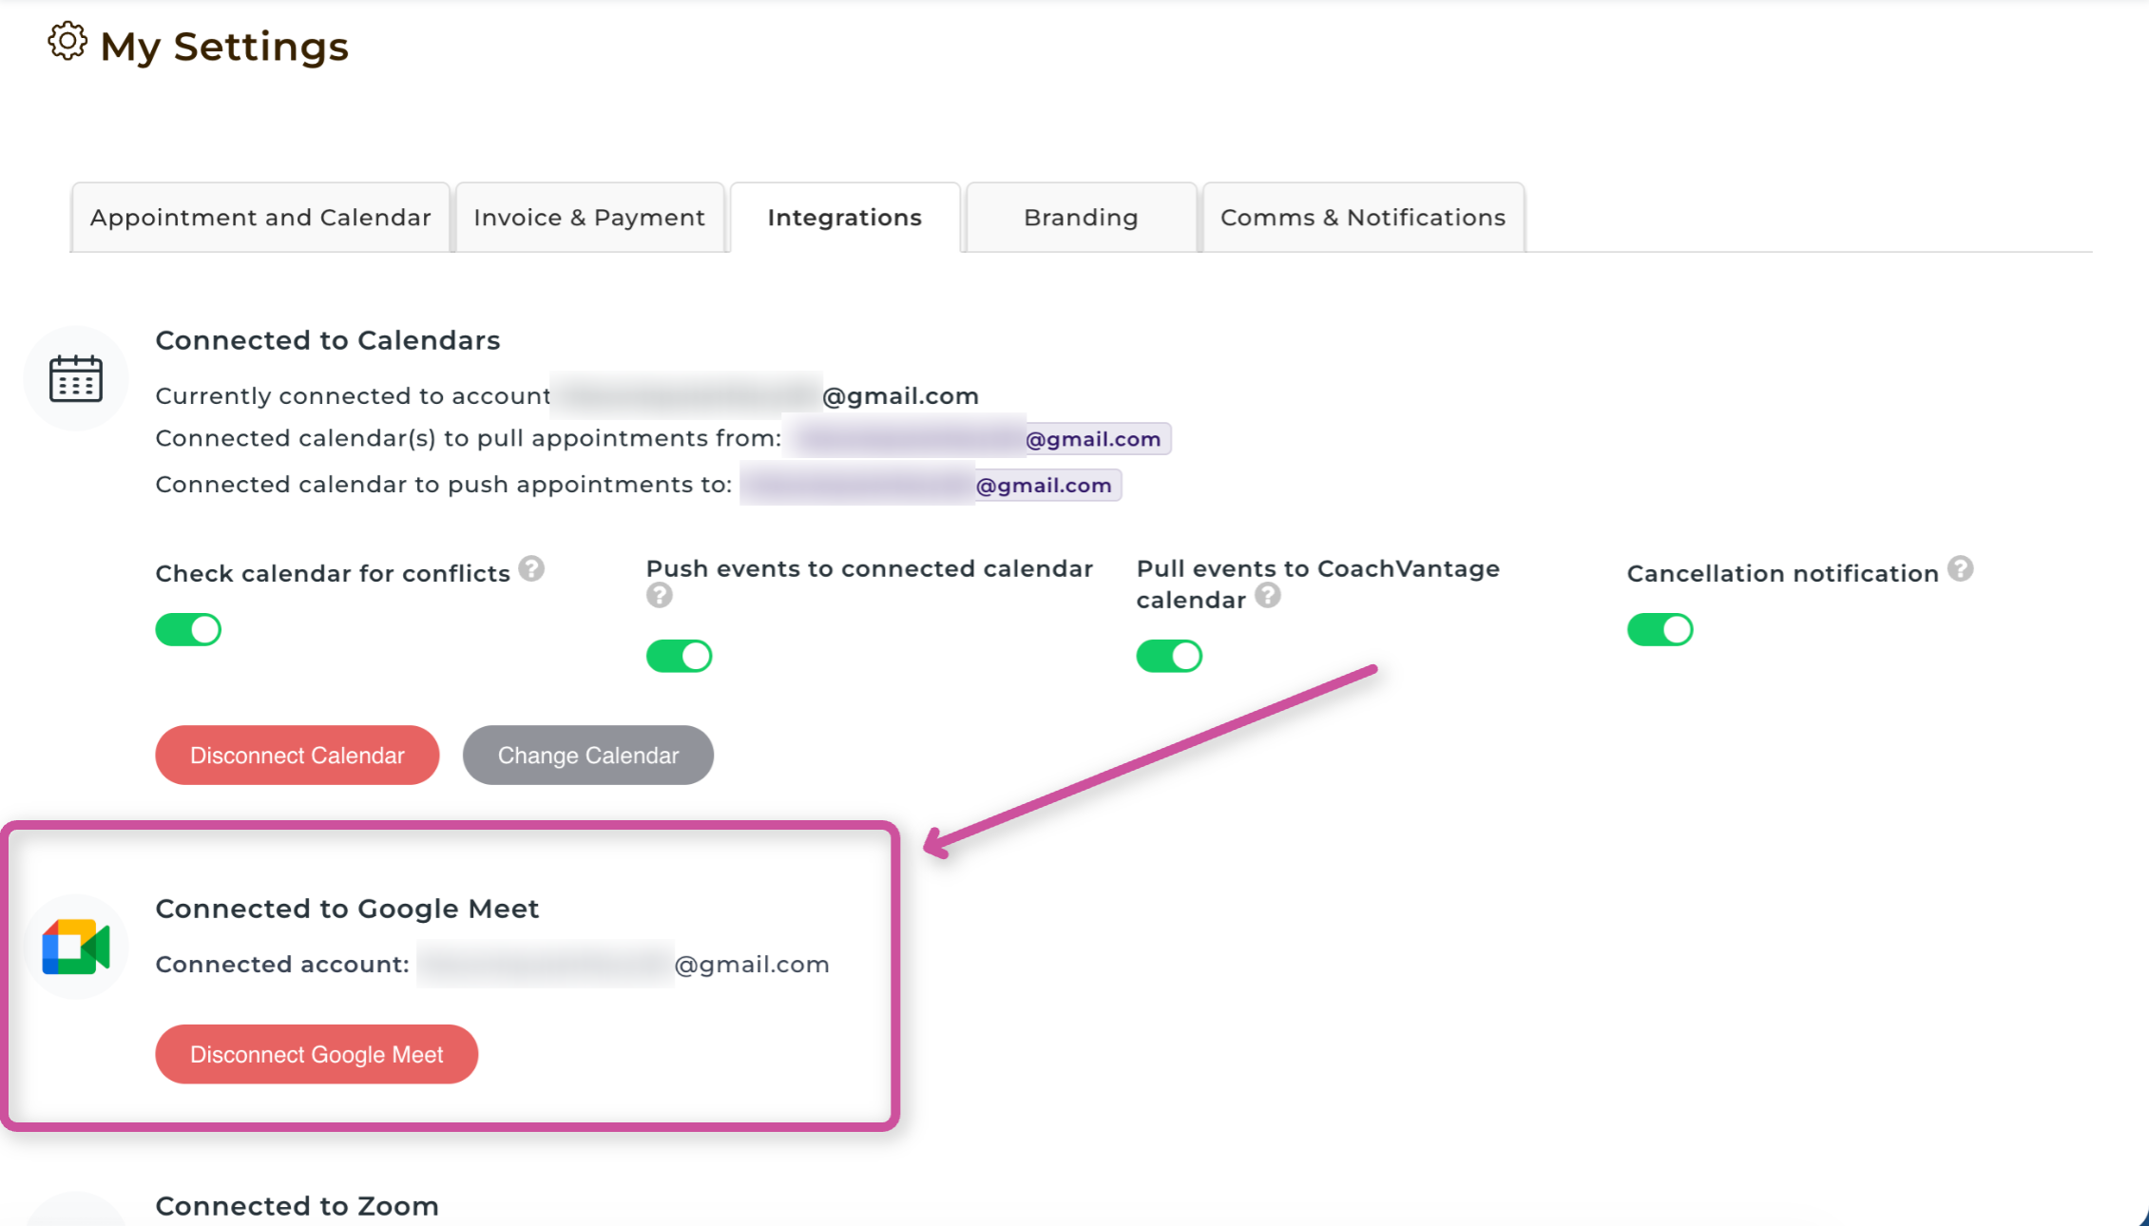The image size is (2149, 1226).
Task: Switch to Invoice & Payment tab
Action: pos(589,218)
